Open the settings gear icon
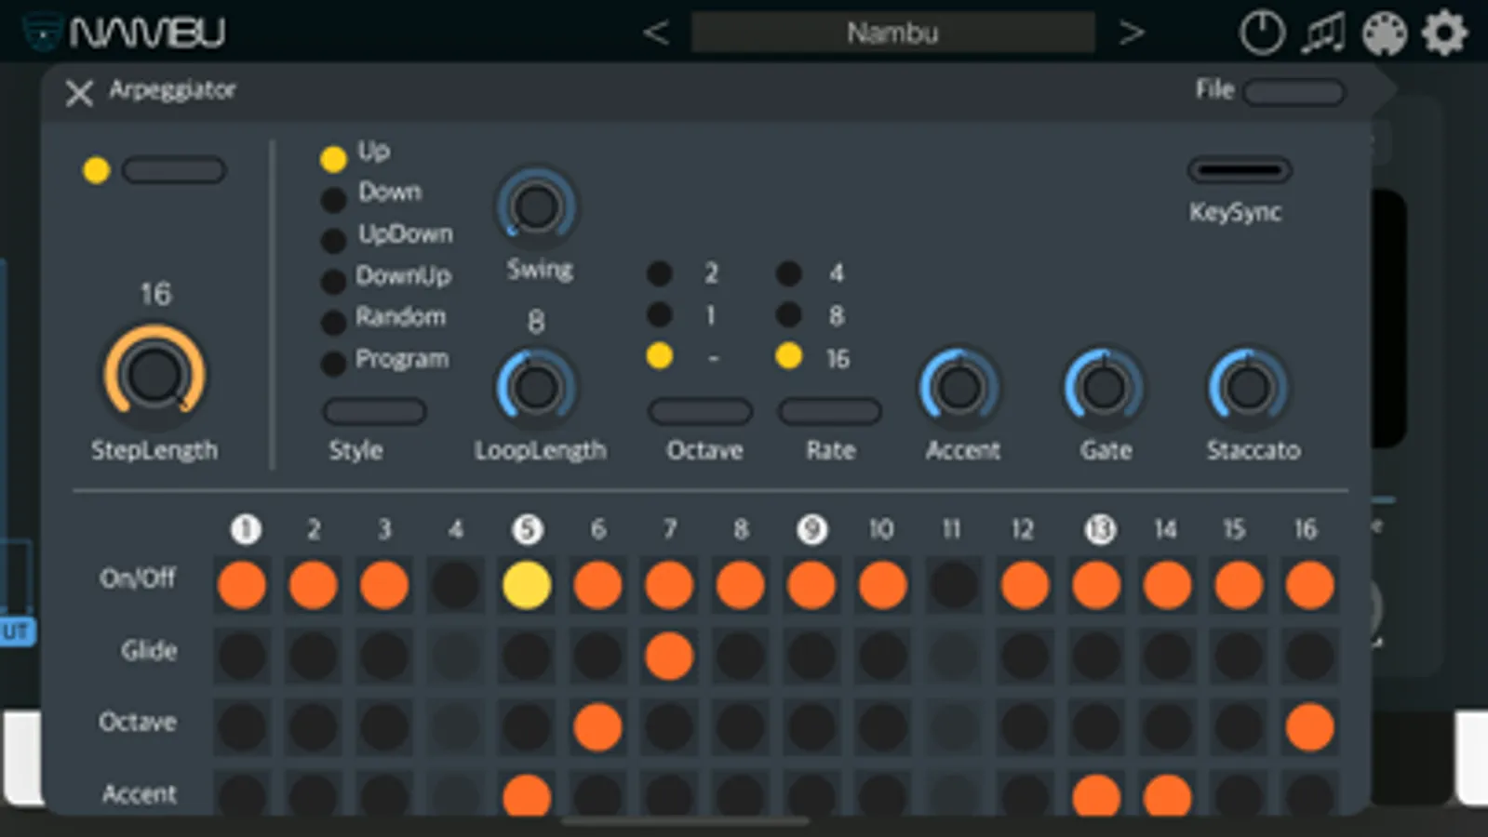The width and height of the screenshot is (1488, 837). (1444, 34)
